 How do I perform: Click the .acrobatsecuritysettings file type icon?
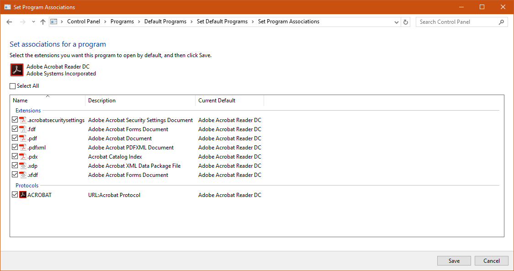pyautogui.click(x=23, y=120)
